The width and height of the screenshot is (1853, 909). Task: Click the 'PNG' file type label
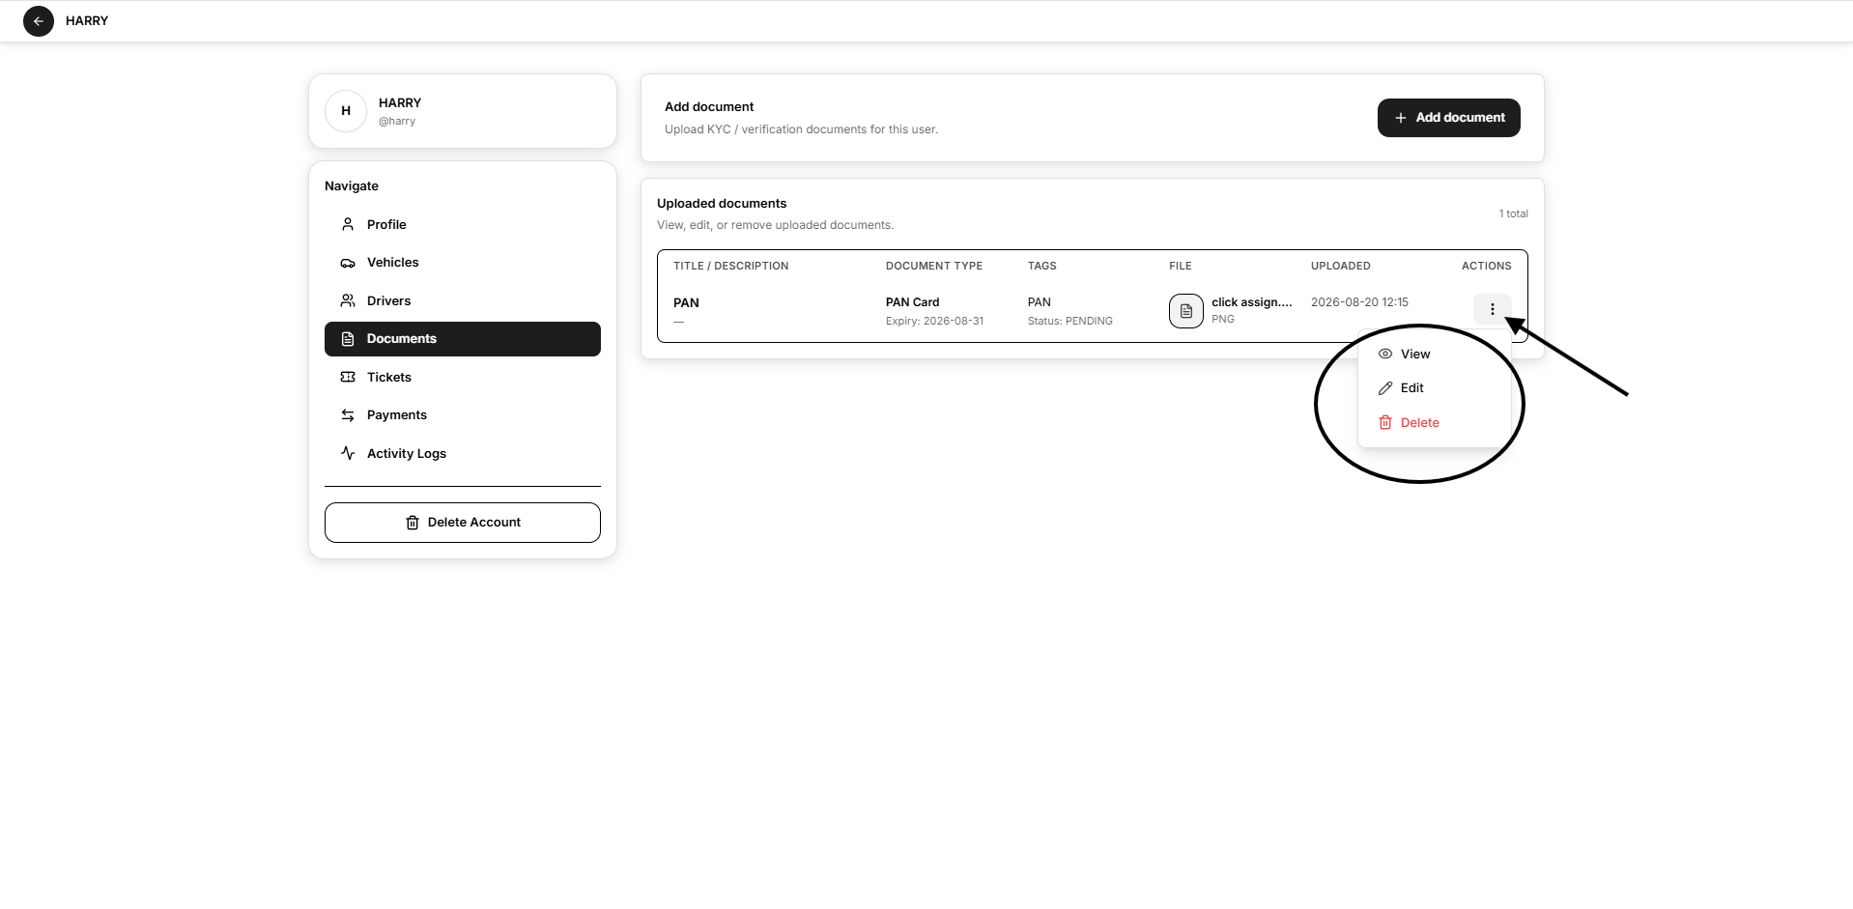click(x=1223, y=320)
